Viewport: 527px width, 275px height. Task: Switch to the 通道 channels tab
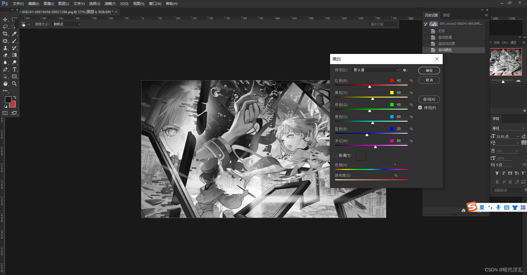coord(513,43)
